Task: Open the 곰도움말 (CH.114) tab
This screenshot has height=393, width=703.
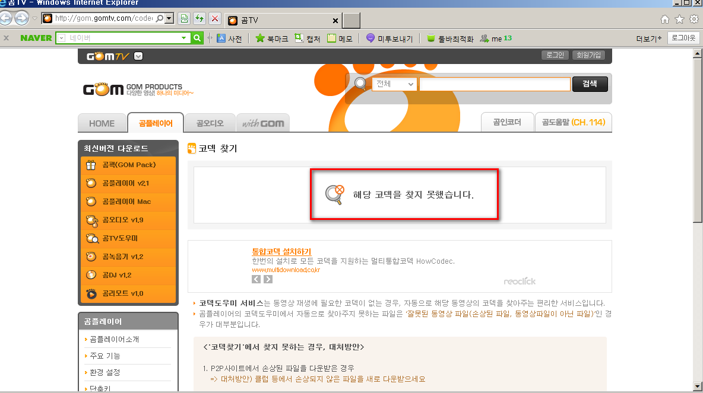Action: [574, 122]
